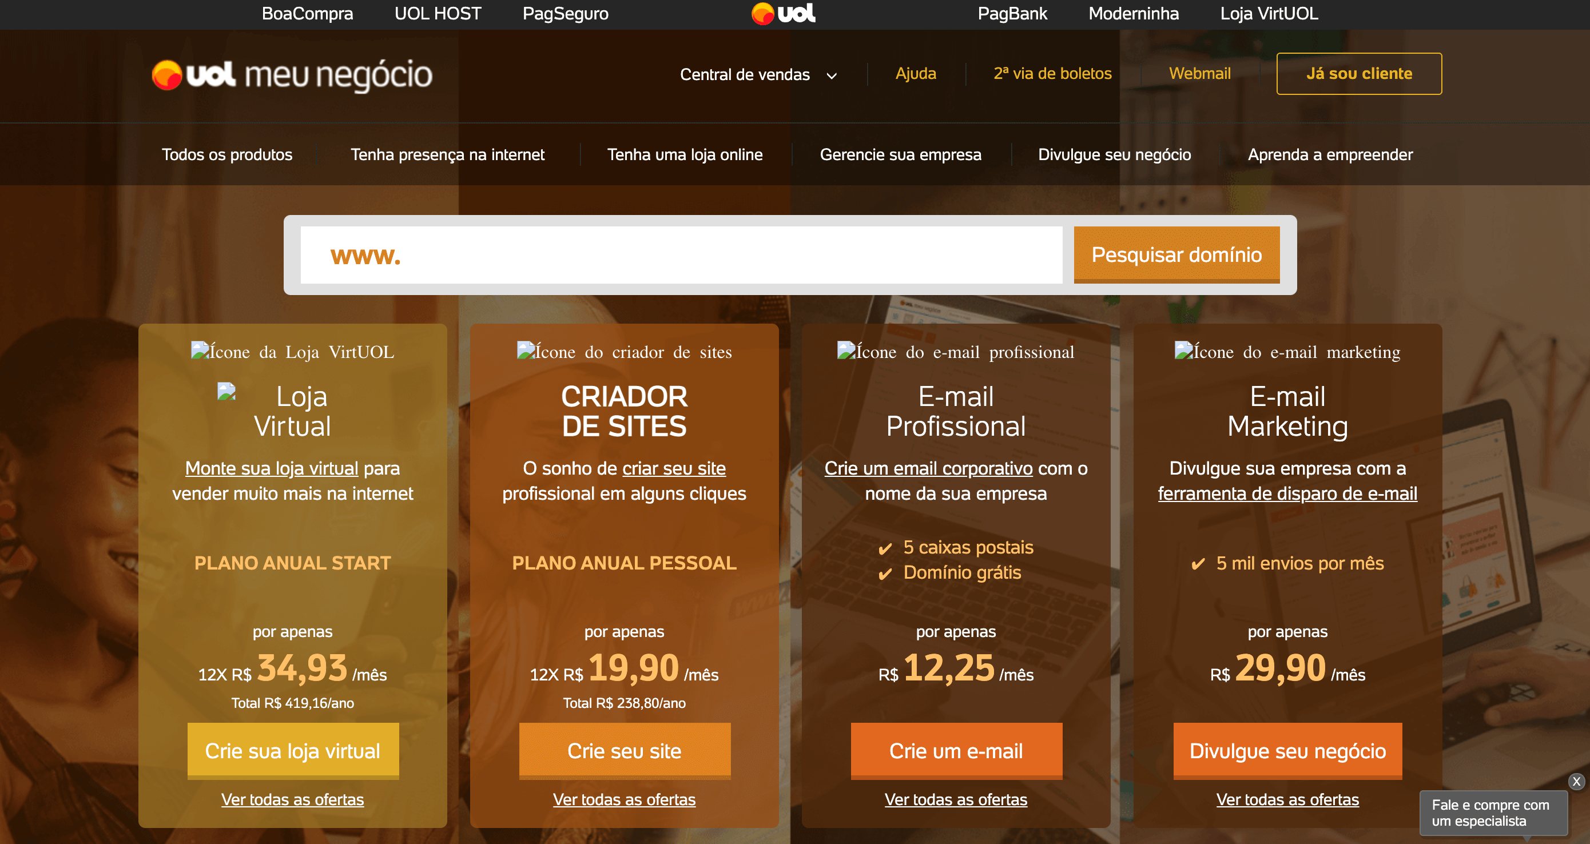The width and height of the screenshot is (1590, 844).
Task: Open Gerencie sua empresa menu
Action: click(x=901, y=154)
